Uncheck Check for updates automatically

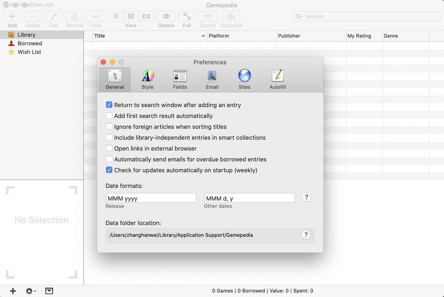109,170
